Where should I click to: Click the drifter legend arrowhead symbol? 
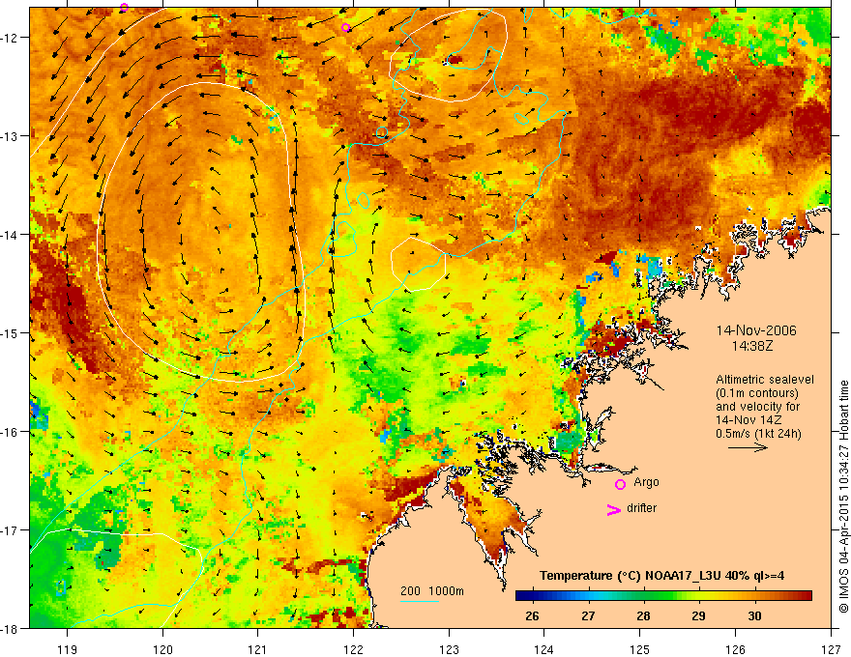click(613, 509)
